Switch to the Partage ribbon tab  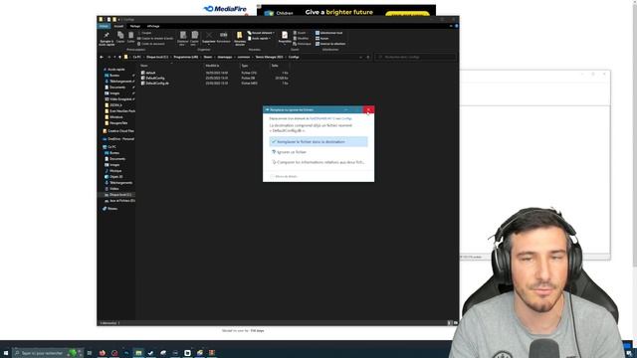[x=135, y=26]
